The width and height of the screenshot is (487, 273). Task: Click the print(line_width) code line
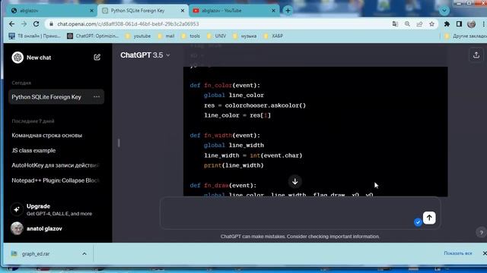[x=234, y=165]
